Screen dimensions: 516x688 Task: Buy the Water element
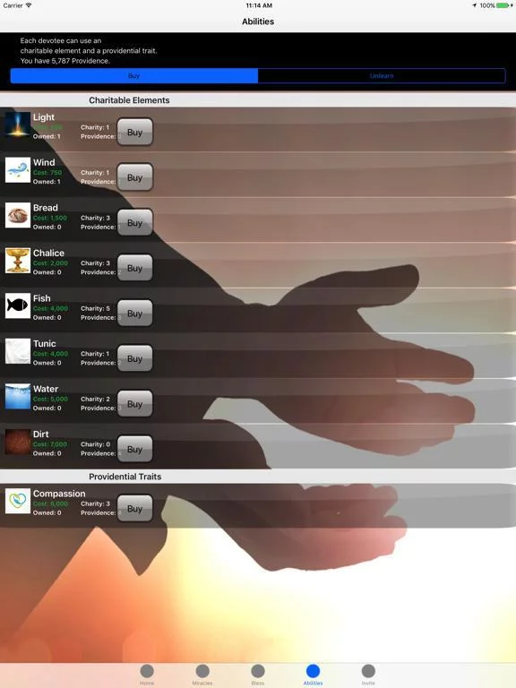click(x=134, y=404)
